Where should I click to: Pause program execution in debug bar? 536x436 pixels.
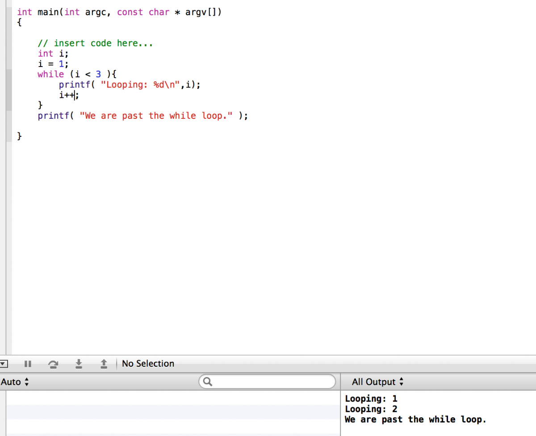[x=28, y=364]
